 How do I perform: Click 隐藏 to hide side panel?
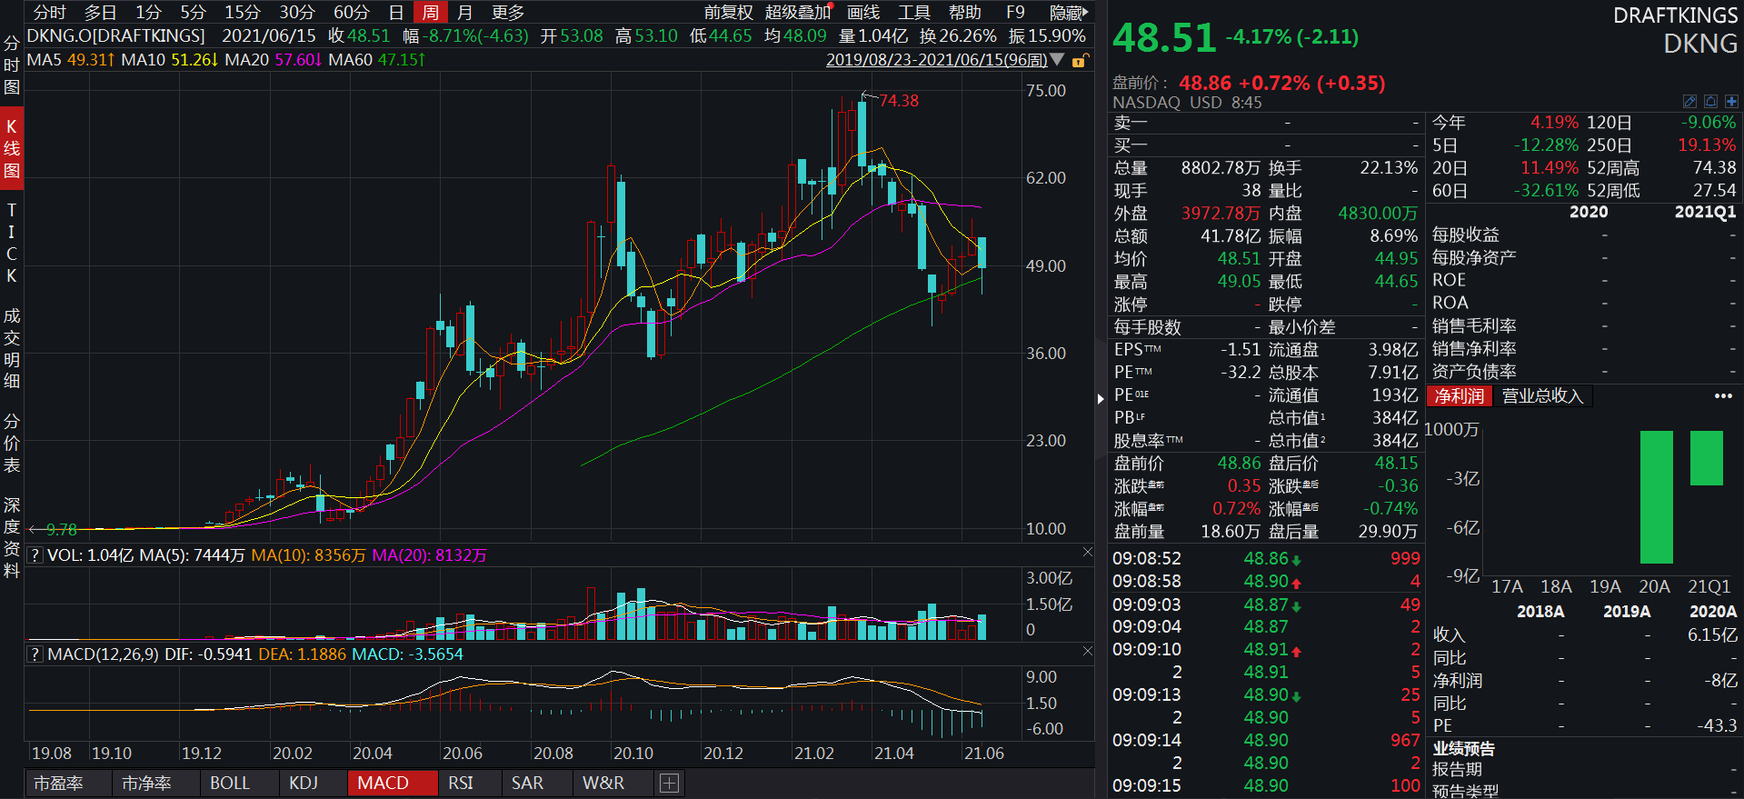point(1069,13)
